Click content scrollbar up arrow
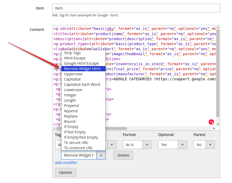The height and width of the screenshot is (183, 232). [218, 28]
